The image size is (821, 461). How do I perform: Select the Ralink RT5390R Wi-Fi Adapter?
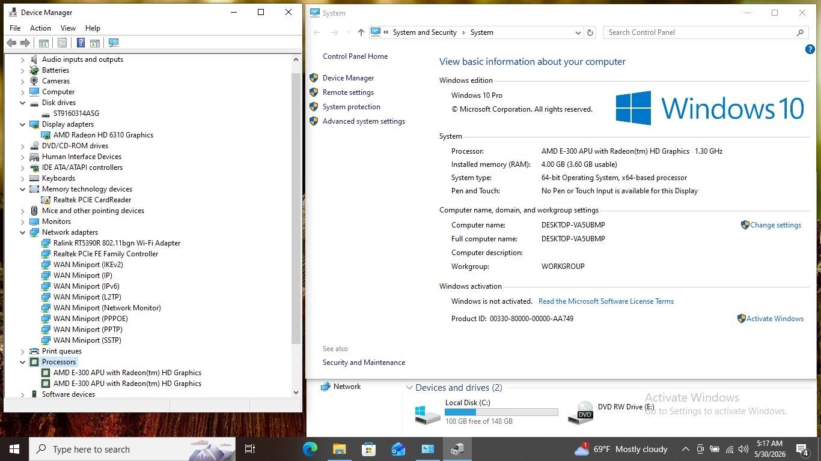tap(117, 243)
